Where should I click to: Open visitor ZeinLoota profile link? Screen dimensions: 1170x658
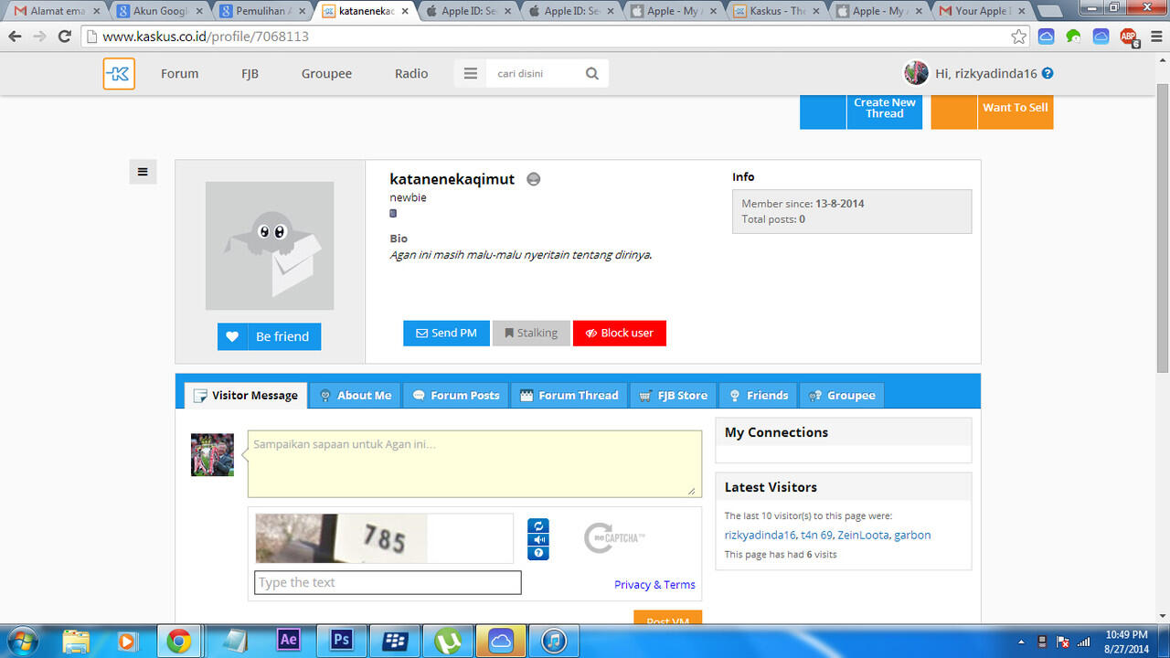click(863, 536)
